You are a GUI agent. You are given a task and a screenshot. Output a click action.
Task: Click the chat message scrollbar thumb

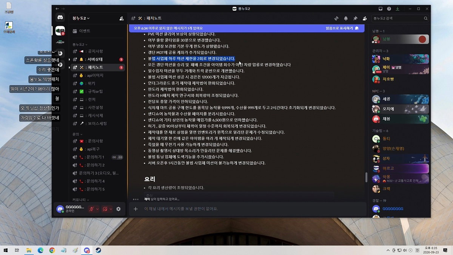366,177
